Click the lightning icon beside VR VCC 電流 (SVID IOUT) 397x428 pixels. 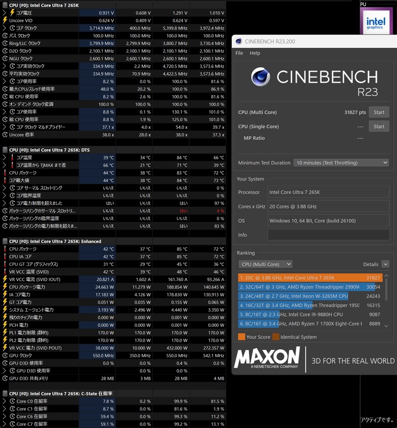click(x=5, y=279)
